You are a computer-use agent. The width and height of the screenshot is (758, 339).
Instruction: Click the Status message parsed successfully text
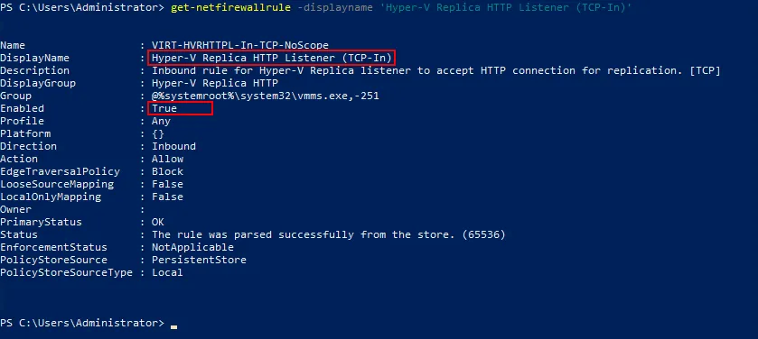(x=329, y=234)
